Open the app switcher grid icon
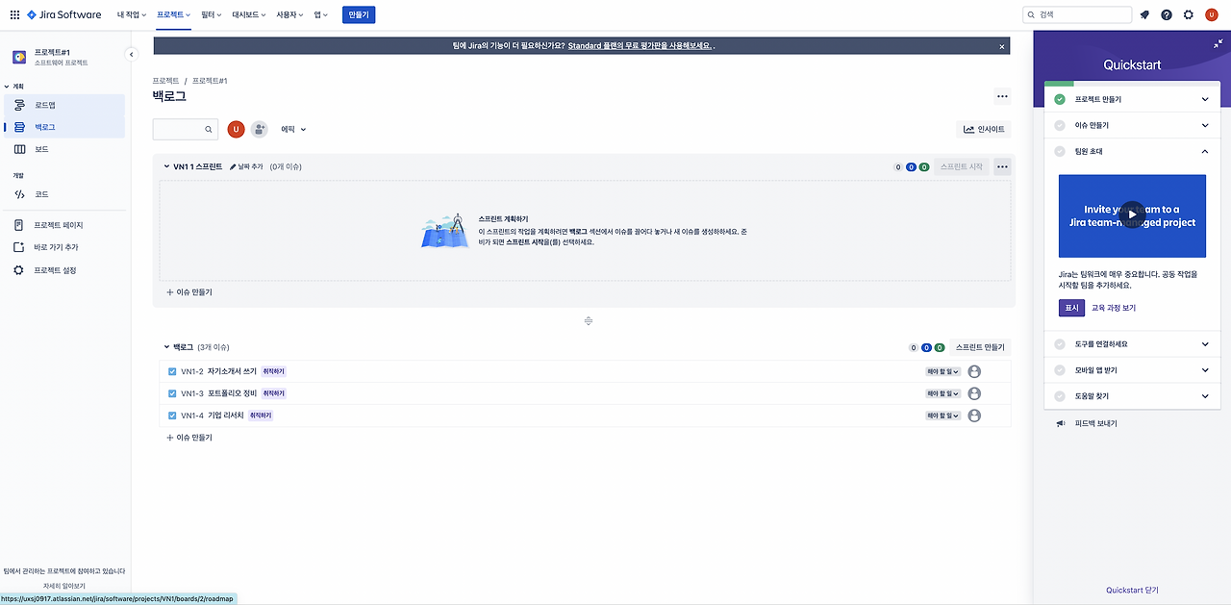 (14, 14)
